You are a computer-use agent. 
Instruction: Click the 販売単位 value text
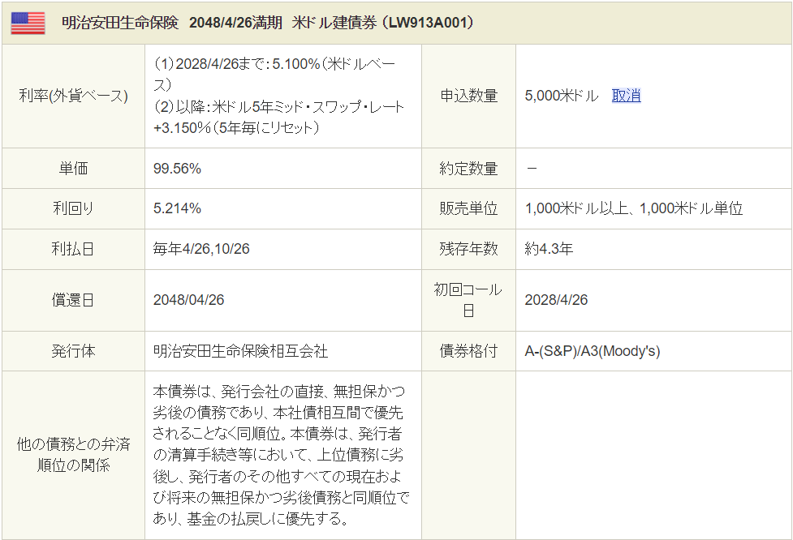633,208
